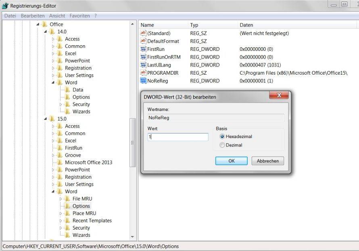Viewport: 359px width, 251px height.
Task: Click the tree pane vertical scrollbar thumb
Action: pyautogui.click(x=132, y=142)
